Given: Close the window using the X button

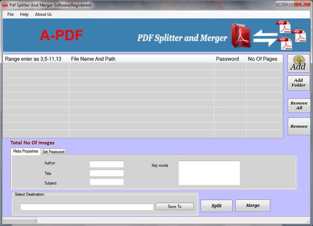Looking at the screenshot, I should coord(302,4).
